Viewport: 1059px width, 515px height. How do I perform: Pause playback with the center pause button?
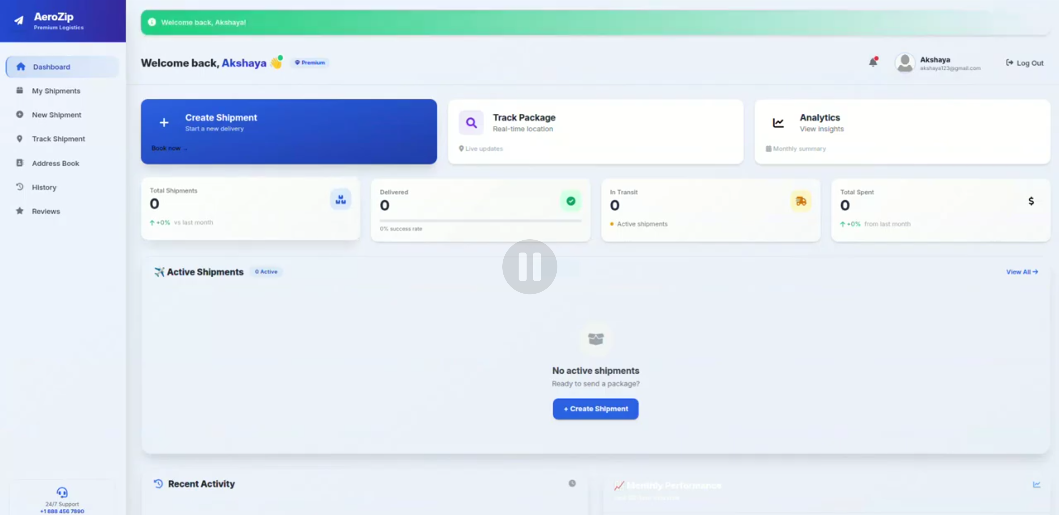pyautogui.click(x=529, y=266)
